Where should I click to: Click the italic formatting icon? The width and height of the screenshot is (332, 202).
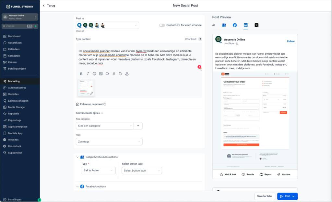(88, 74)
